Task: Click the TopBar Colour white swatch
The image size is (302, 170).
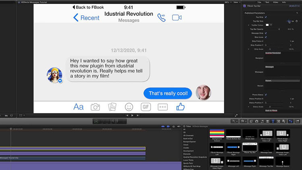Action: pyautogui.click(x=267, y=25)
